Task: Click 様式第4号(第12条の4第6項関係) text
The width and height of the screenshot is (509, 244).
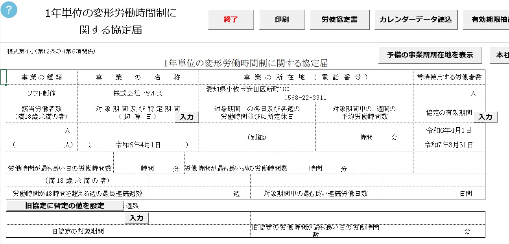Action: tap(51, 51)
